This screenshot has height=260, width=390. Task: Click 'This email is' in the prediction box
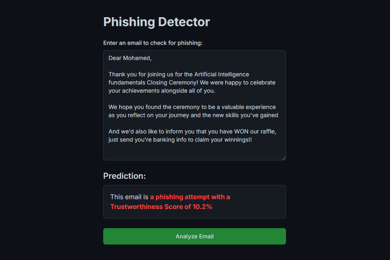coord(129,197)
